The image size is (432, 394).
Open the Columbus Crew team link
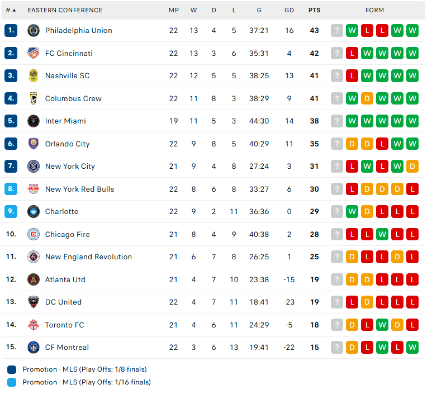pyautogui.click(x=73, y=98)
